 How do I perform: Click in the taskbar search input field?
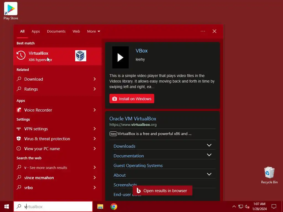pos(53,206)
